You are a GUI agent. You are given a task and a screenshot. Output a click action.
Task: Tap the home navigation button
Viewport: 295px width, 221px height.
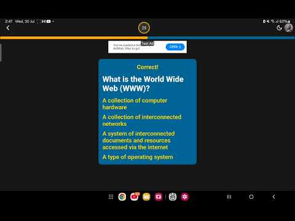(x=251, y=197)
